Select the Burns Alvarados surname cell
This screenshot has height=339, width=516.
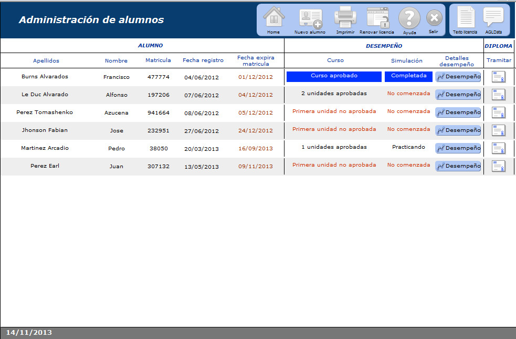(45, 76)
